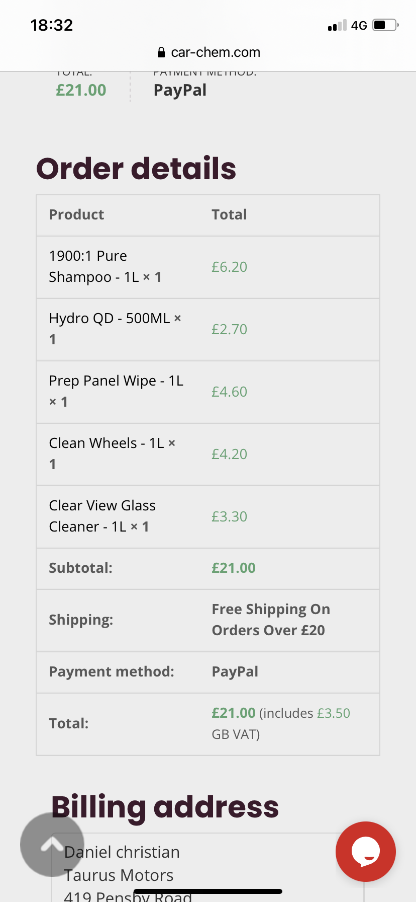Select the car-chem.com address bar

(x=209, y=52)
